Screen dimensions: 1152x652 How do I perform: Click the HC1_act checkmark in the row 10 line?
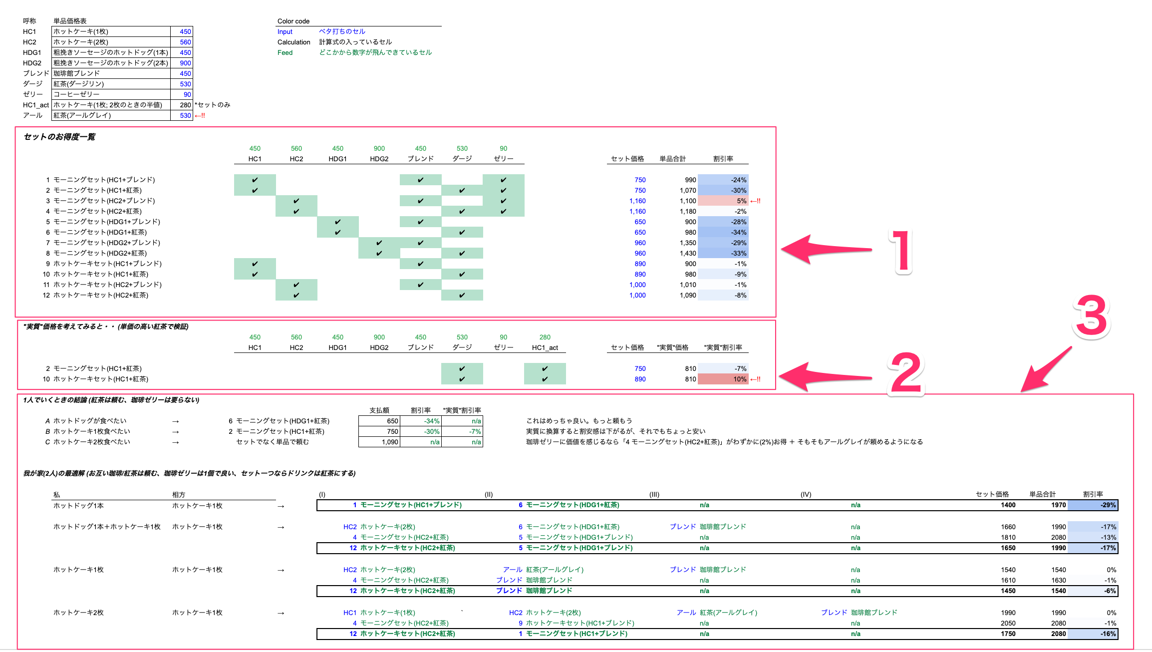coord(545,379)
